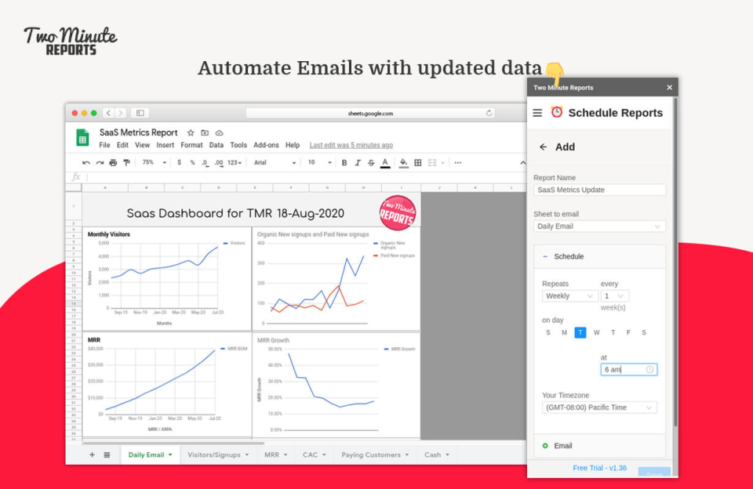Viewport: 753px width, 489px height.
Task: Click the cloud save status icon
Action: click(220, 133)
